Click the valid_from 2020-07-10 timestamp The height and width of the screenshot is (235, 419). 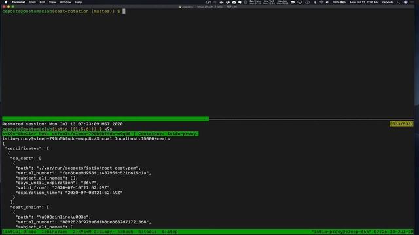(81, 187)
